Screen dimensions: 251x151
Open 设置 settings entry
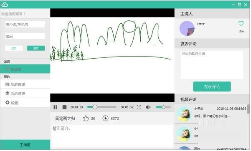tap(25, 103)
